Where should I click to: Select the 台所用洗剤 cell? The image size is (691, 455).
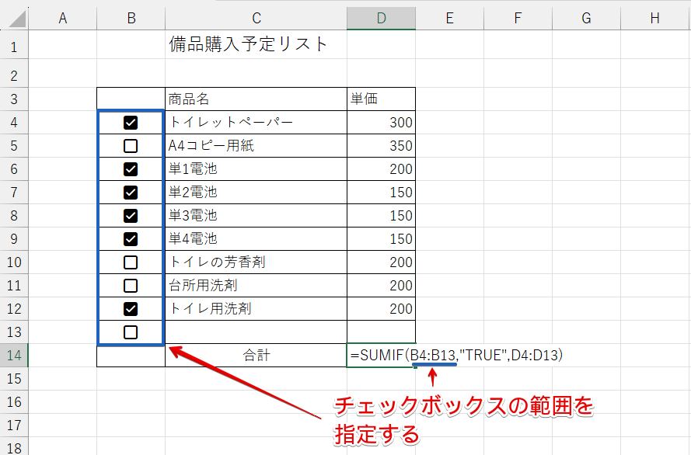click(256, 286)
